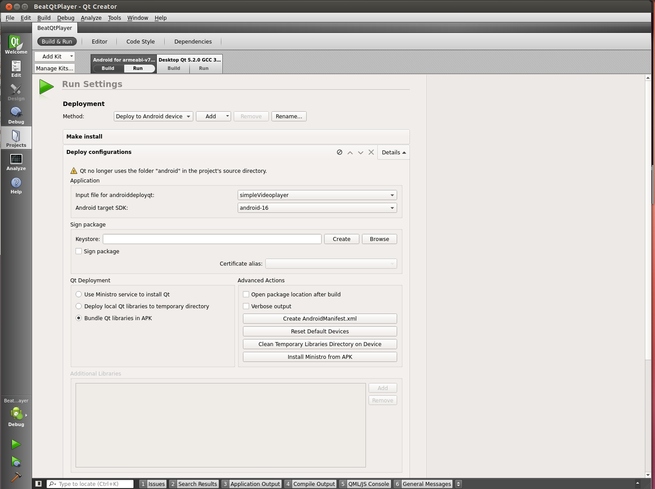
Task: Open the Debug mode in sidebar
Action: tap(16, 115)
